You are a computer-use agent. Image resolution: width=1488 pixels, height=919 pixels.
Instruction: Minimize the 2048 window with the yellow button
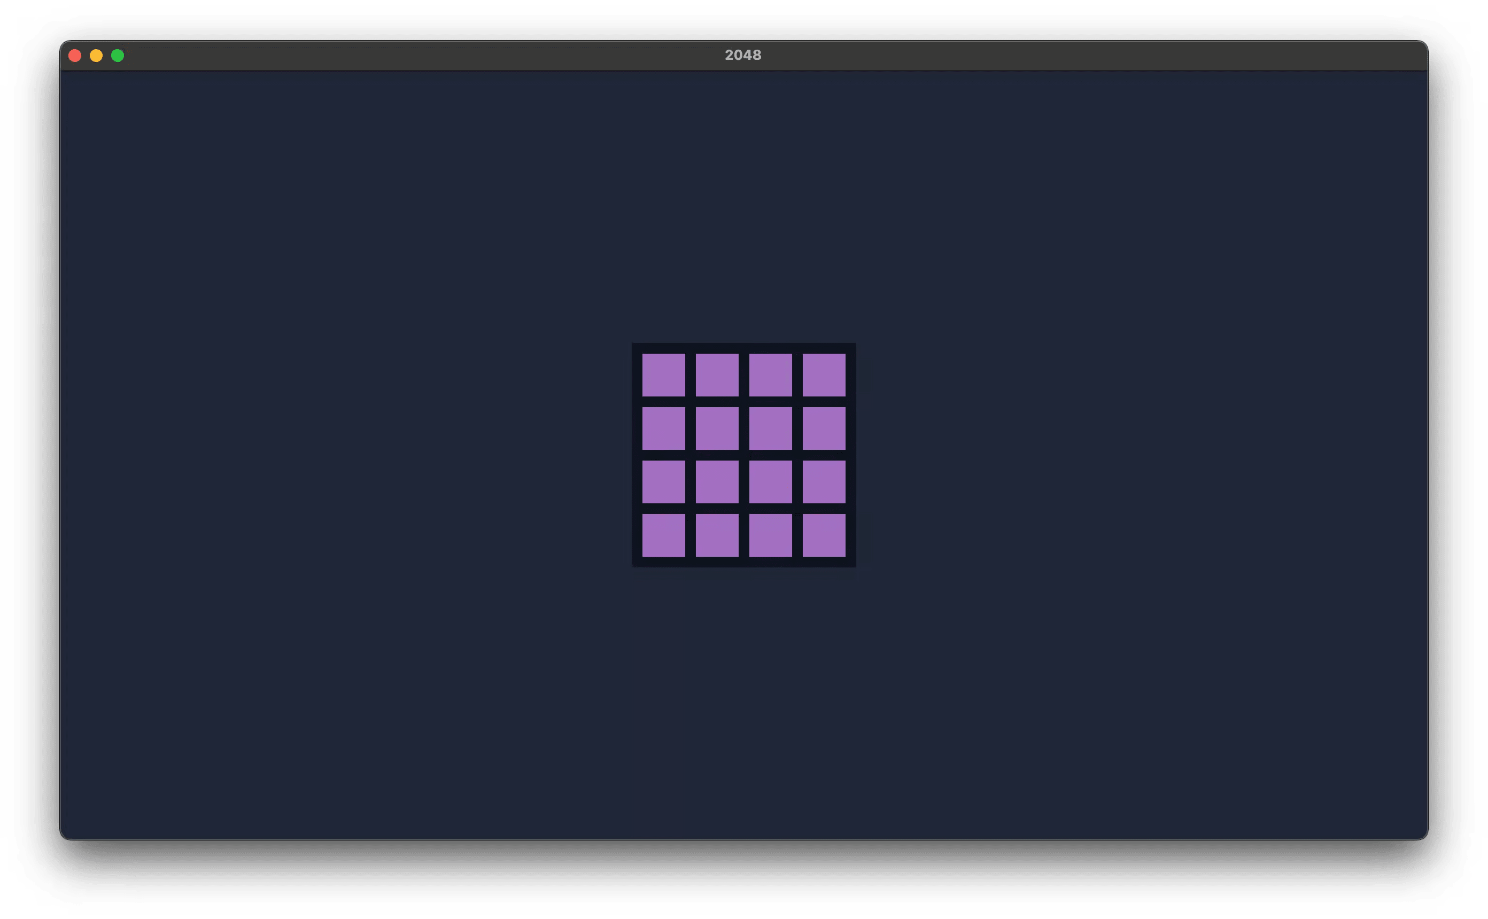96,56
